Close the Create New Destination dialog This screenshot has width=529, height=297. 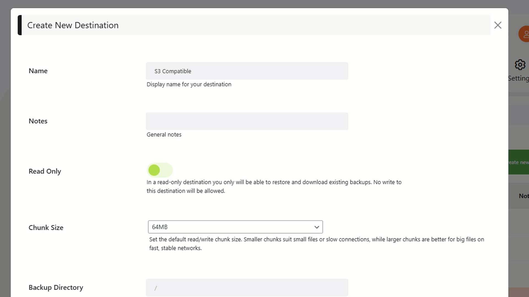pyautogui.click(x=498, y=25)
